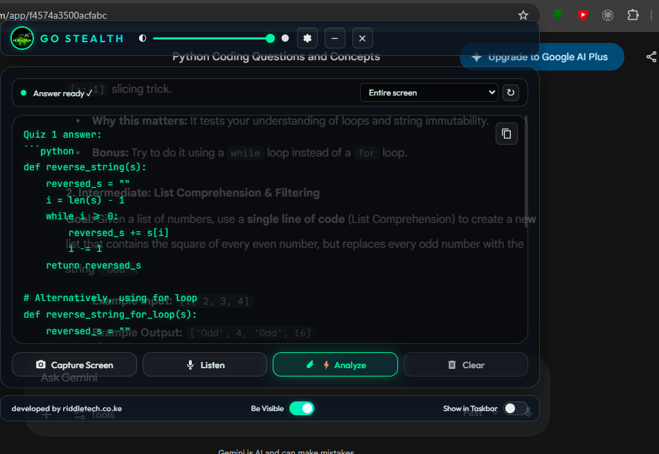The image size is (659, 454).
Task: Toggle the Be Visible switch
Action: coord(302,408)
